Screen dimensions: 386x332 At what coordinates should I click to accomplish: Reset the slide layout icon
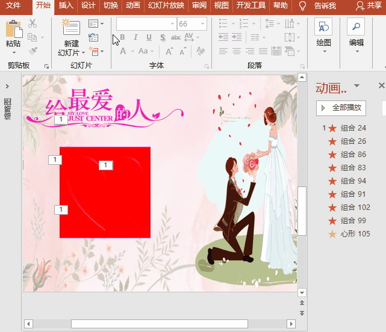93,37
